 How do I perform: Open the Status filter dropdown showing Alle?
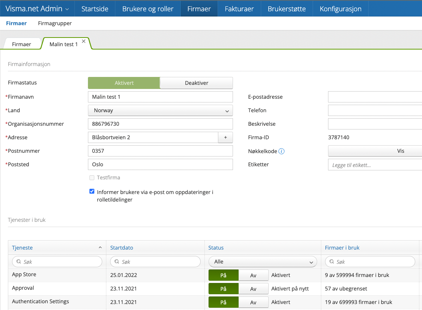263,262
